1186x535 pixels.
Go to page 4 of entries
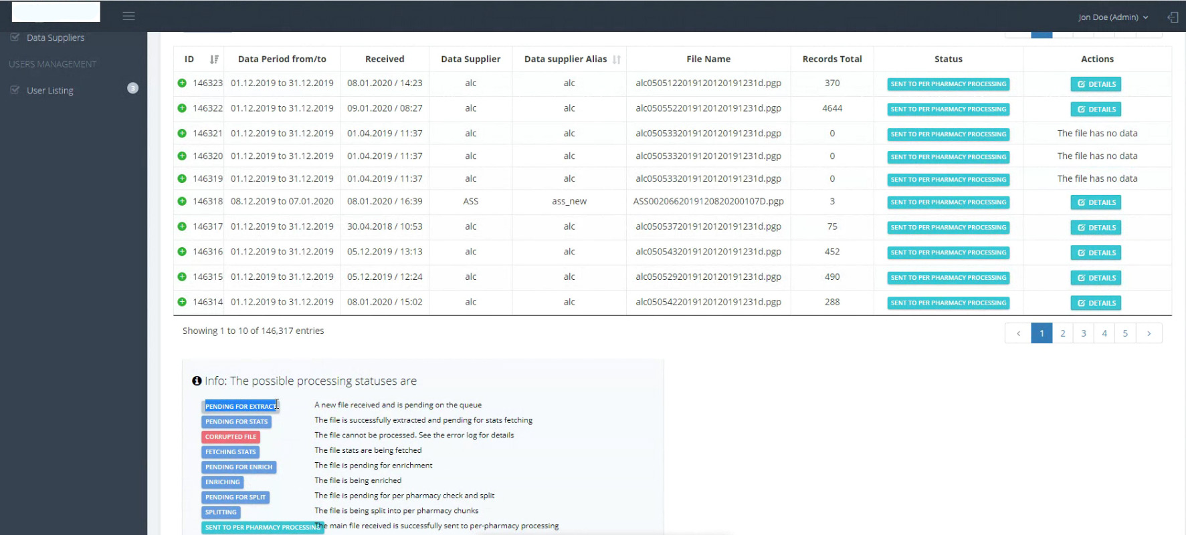[1104, 333]
